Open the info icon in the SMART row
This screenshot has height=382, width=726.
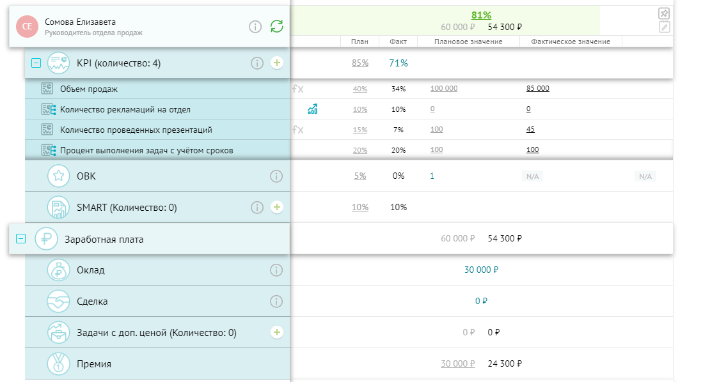[257, 208]
